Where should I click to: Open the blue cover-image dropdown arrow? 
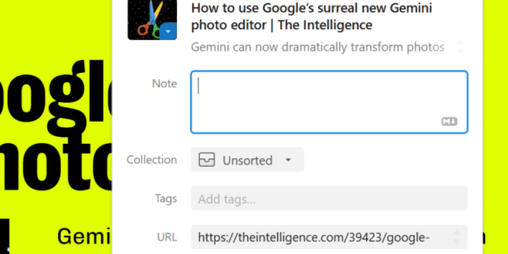[x=168, y=31]
